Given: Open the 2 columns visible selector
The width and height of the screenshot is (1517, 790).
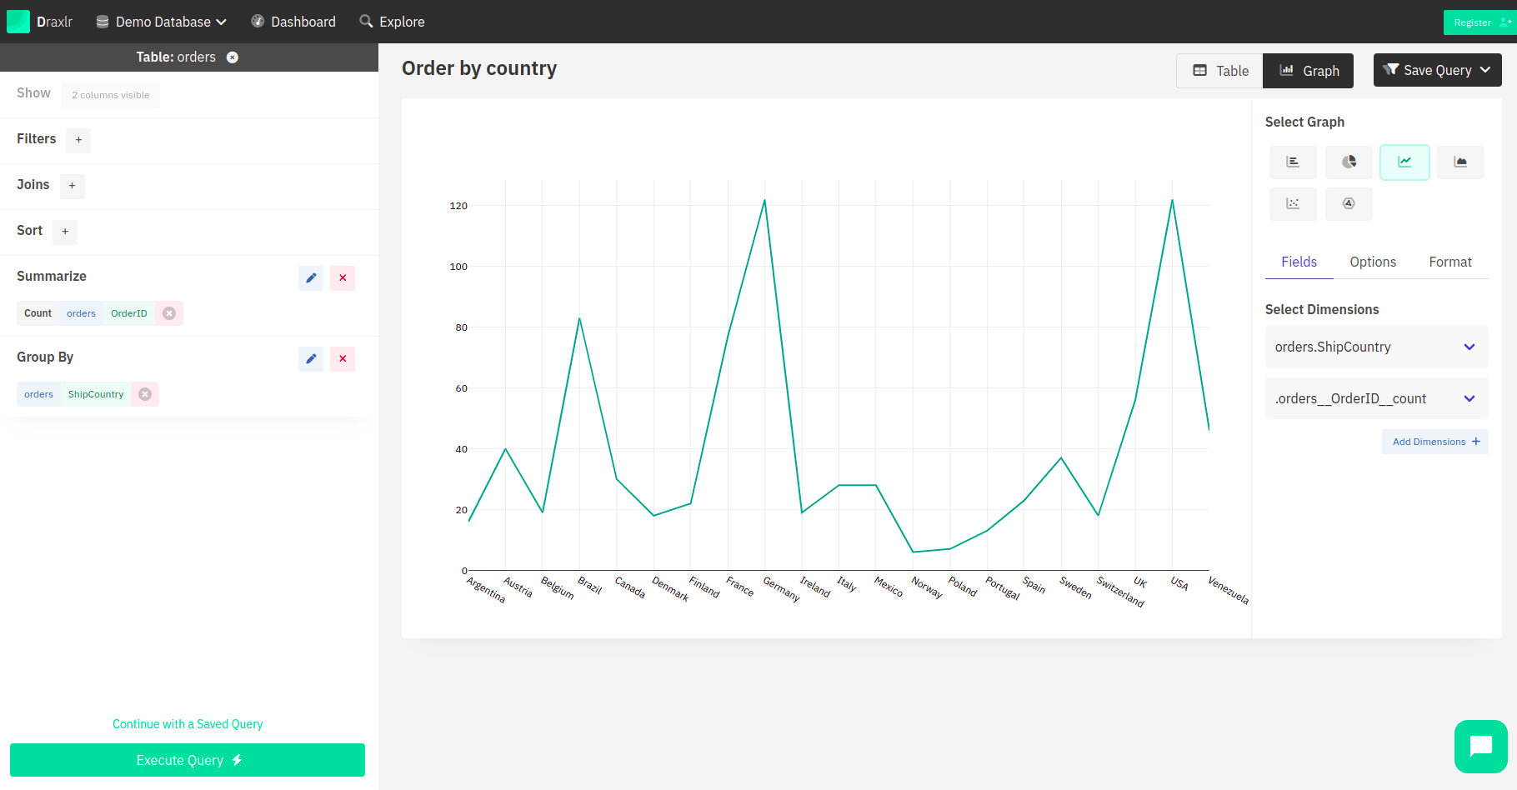Looking at the screenshot, I should [x=111, y=95].
